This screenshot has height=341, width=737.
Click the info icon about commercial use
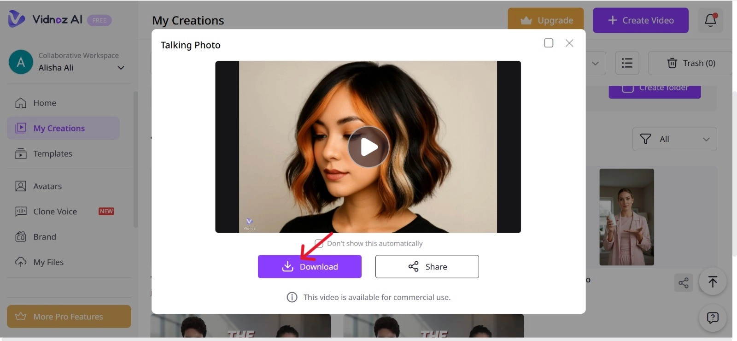[x=292, y=297]
